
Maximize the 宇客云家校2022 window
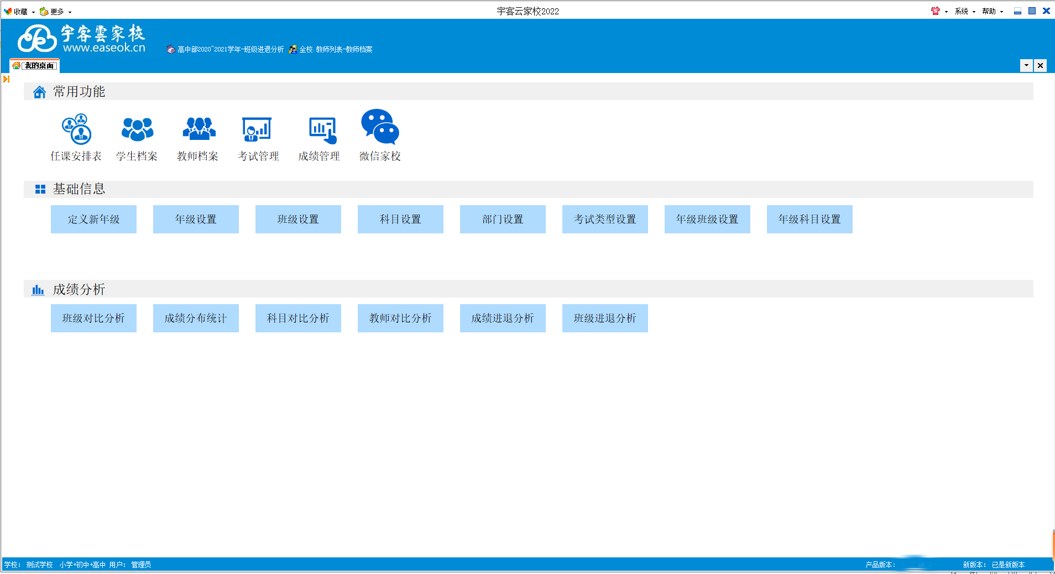(x=1032, y=11)
